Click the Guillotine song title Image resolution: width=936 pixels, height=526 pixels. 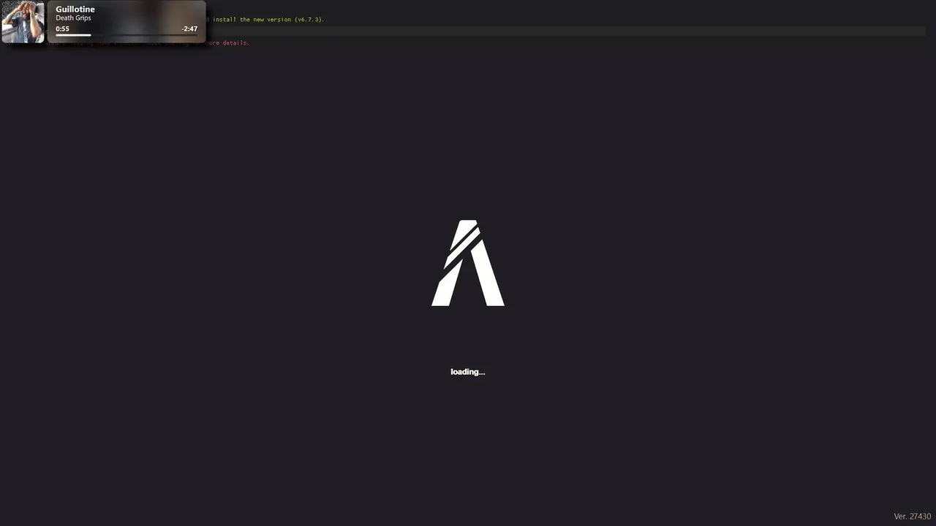75,9
